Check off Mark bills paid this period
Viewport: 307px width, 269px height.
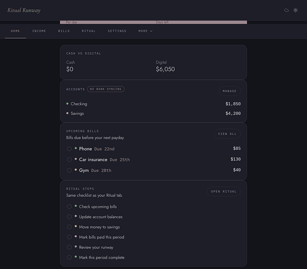pyautogui.click(x=69, y=237)
